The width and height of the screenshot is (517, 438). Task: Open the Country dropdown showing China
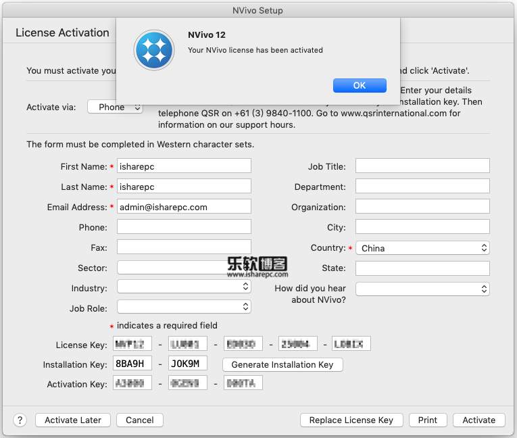422,248
